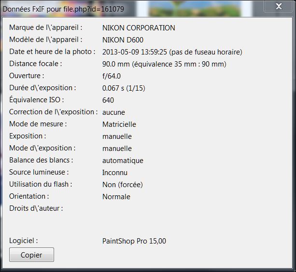The width and height of the screenshot is (296, 272).
Task: Click the label 'Balance des blancs :'
Action: (41, 160)
